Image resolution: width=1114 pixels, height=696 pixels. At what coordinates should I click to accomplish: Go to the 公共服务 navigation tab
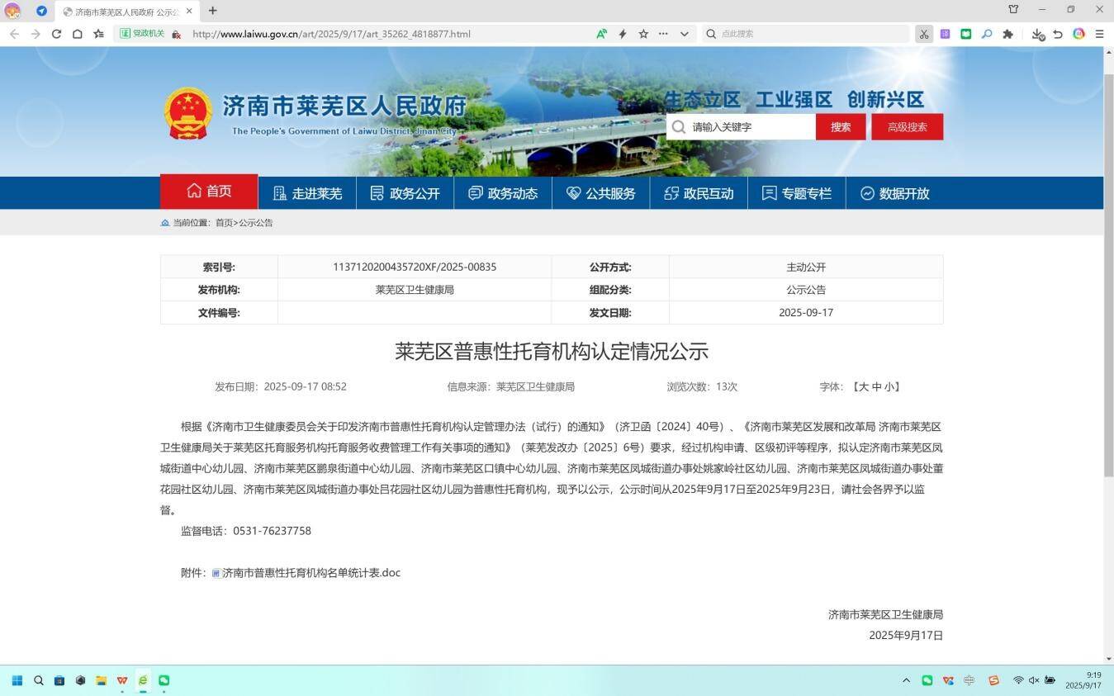pyautogui.click(x=600, y=193)
